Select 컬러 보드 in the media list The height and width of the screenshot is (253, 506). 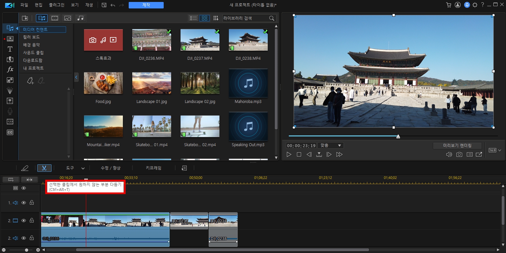pos(31,37)
